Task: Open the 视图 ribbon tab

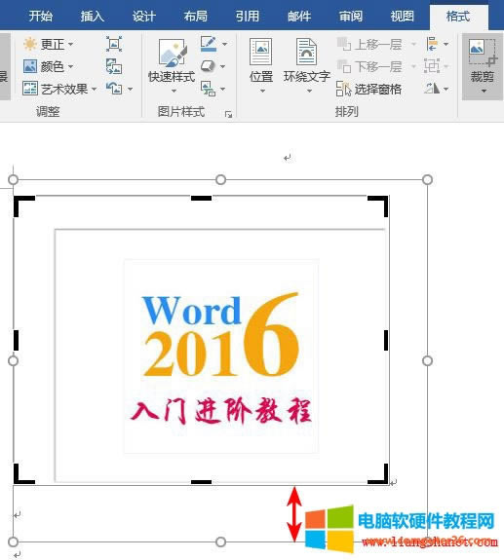Action: (403, 17)
